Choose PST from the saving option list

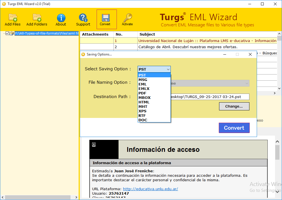pos(154,75)
